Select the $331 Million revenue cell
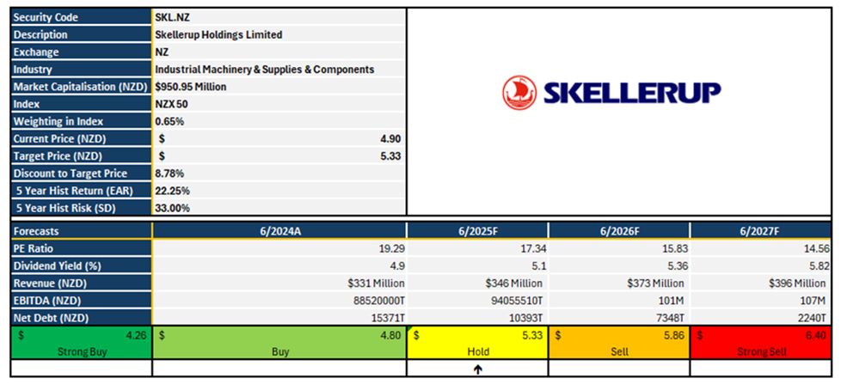Screen dimensions: 841x384 click(279, 283)
